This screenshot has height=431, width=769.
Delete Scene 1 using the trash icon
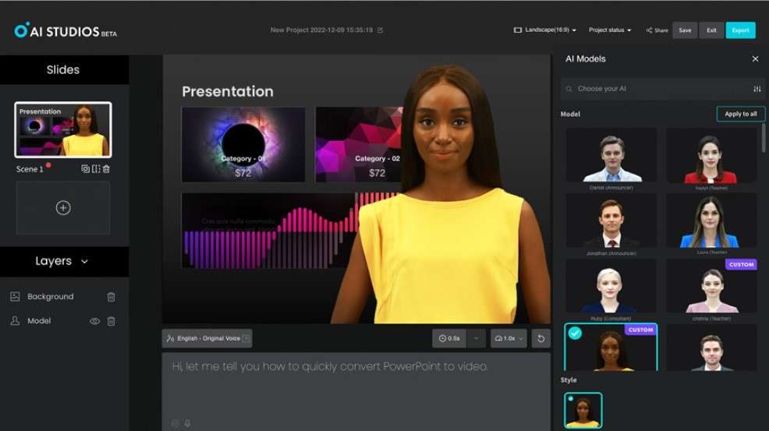[x=106, y=168]
